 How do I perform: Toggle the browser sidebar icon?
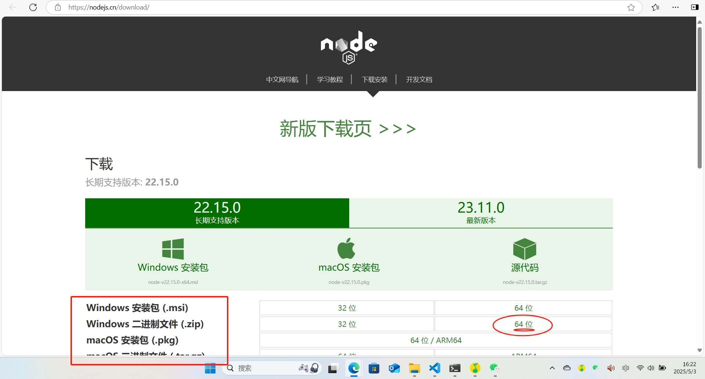(x=695, y=7)
